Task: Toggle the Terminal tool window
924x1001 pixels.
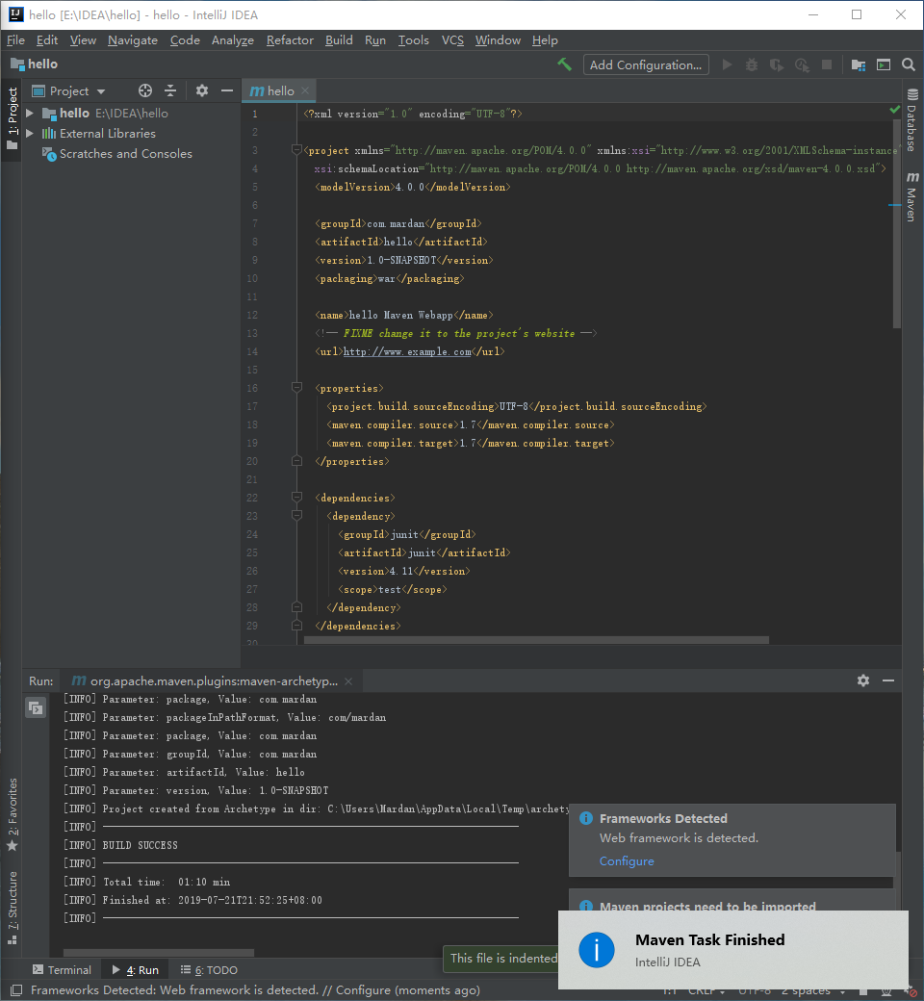Action: tap(62, 970)
